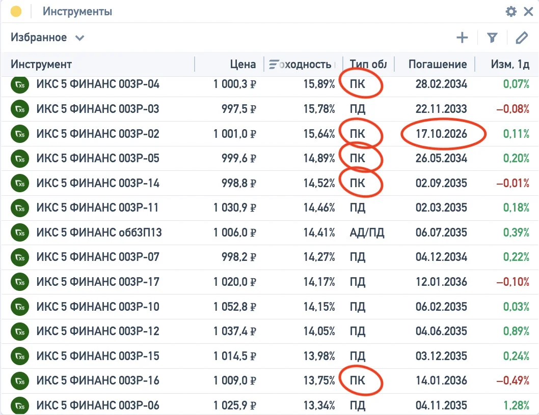Click maturity date 28.02.2034
This screenshot has height=415, width=539.
pyautogui.click(x=441, y=84)
